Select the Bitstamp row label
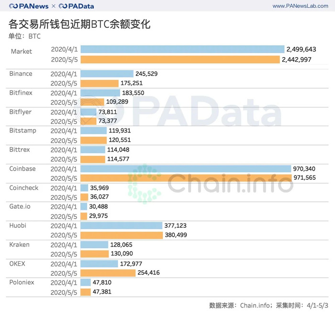Viewport: 335px width, 317px height. 22,130
